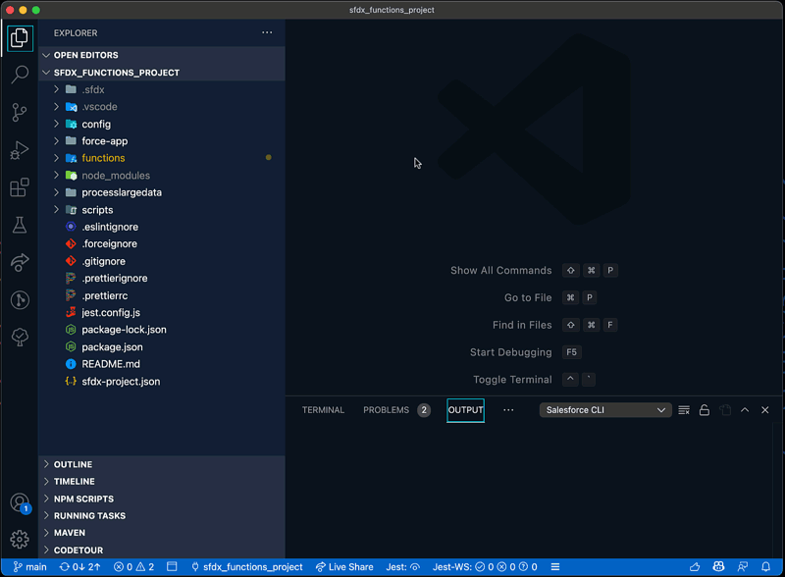Viewport: 785px width, 577px height.
Task: Click the three-line menu icon in status bar
Action: [x=555, y=567]
